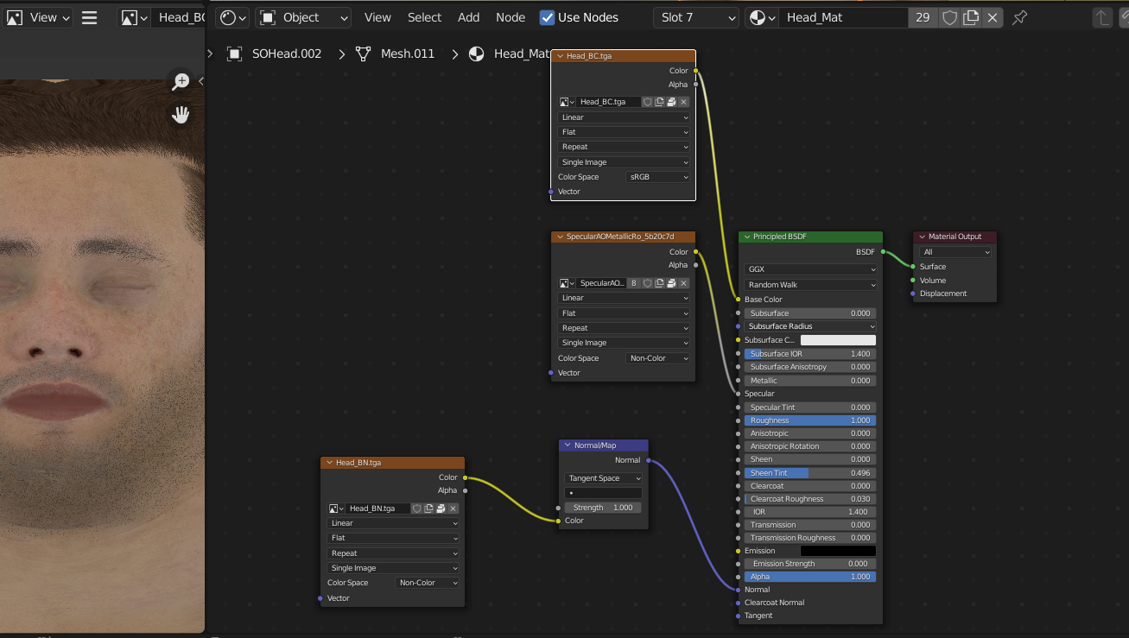This screenshot has width=1129, height=638.
Task: Click the Sheen Tint slider
Action: (x=810, y=473)
